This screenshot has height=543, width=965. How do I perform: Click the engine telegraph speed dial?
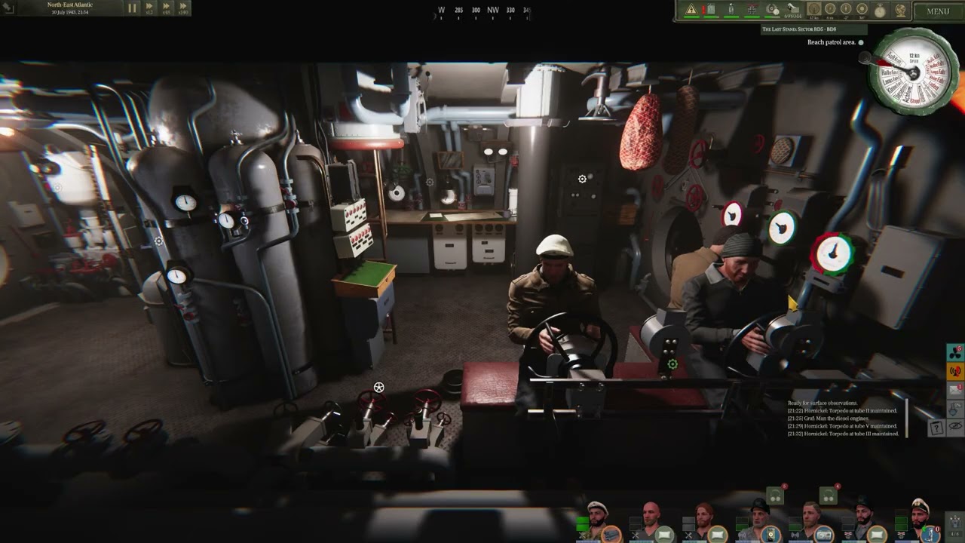[914, 71]
